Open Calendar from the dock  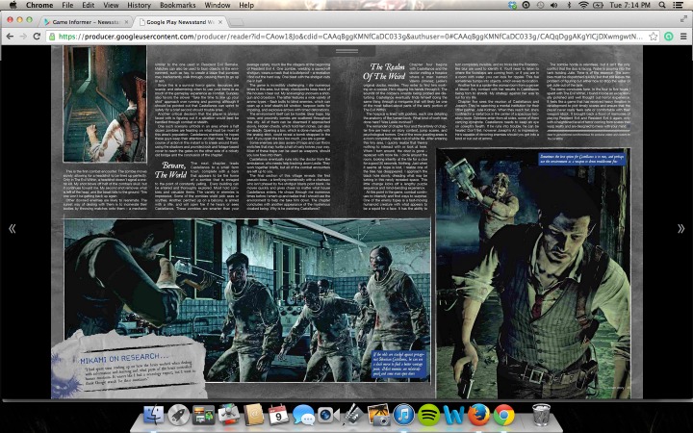coord(278,416)
